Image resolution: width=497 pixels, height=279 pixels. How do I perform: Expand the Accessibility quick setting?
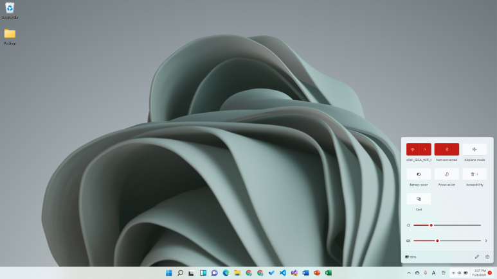(474, 174)
